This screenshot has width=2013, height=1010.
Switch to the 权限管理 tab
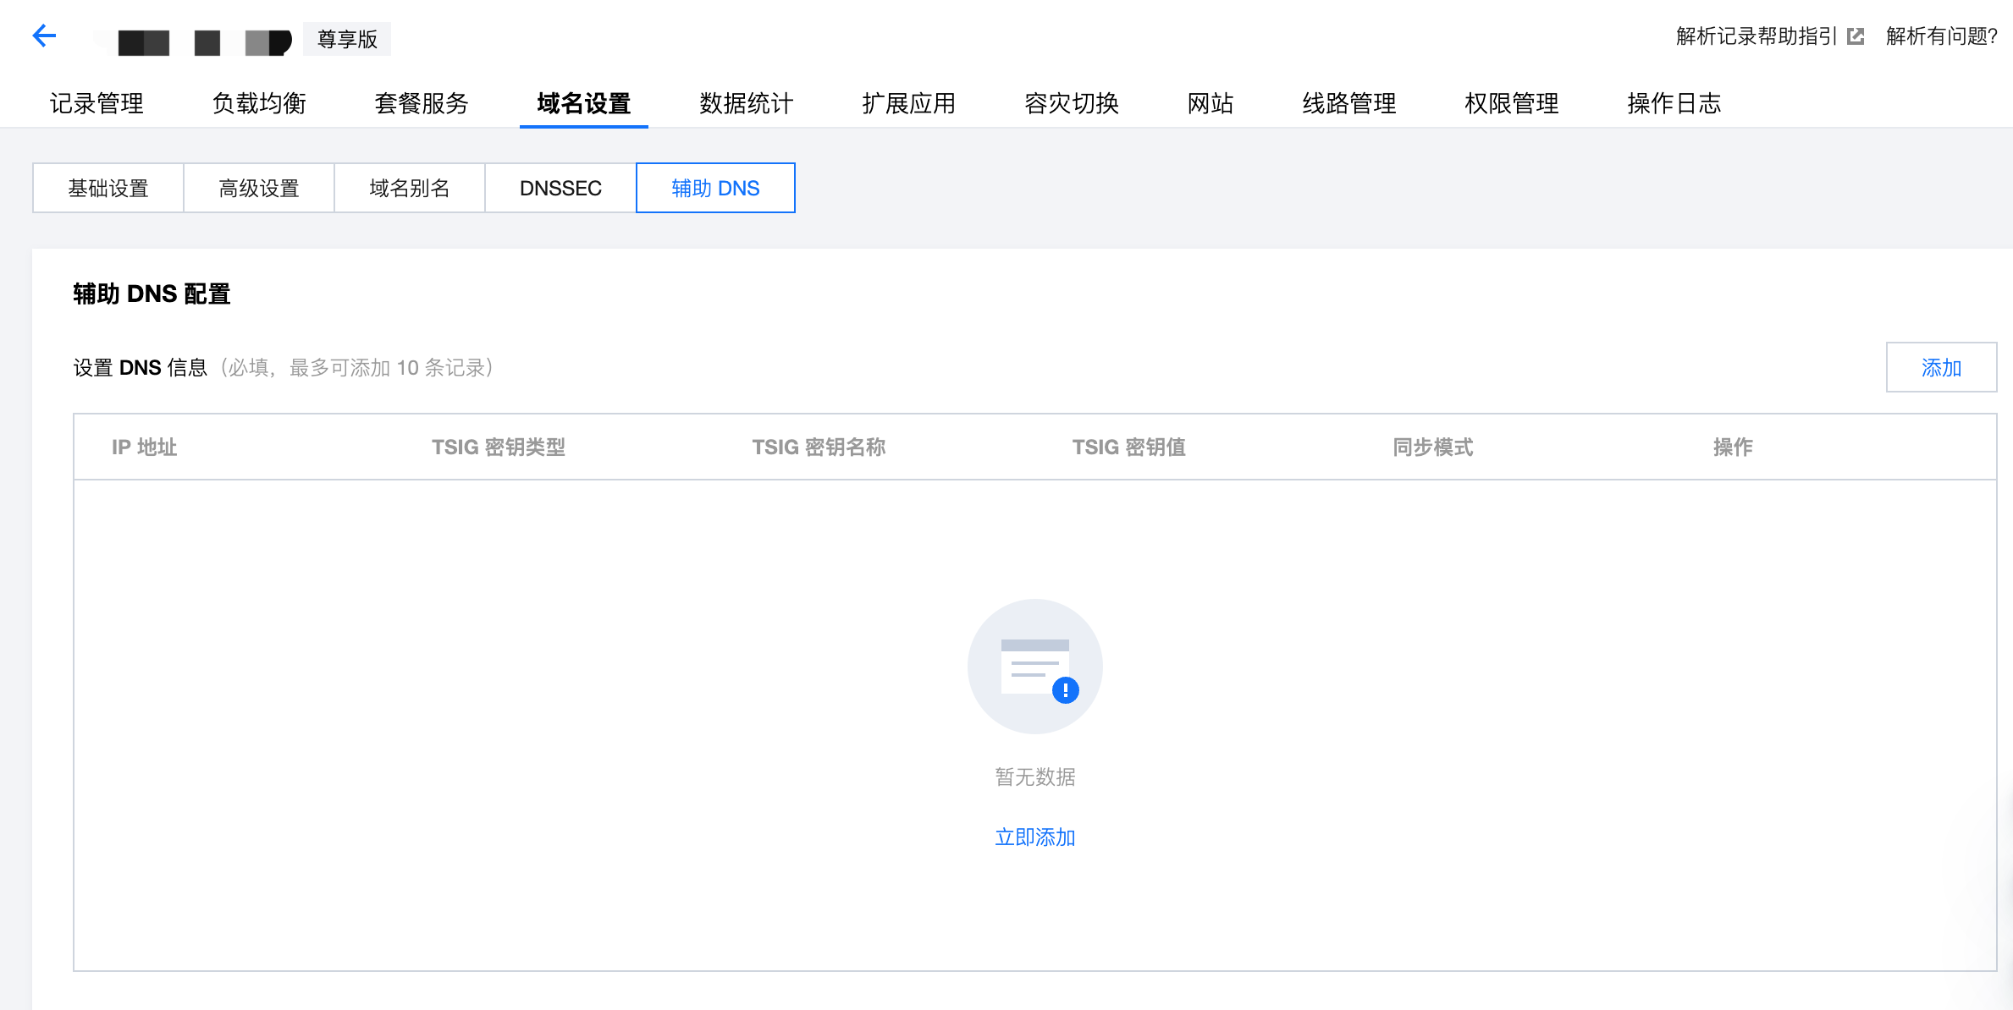tap(1511, 103)
